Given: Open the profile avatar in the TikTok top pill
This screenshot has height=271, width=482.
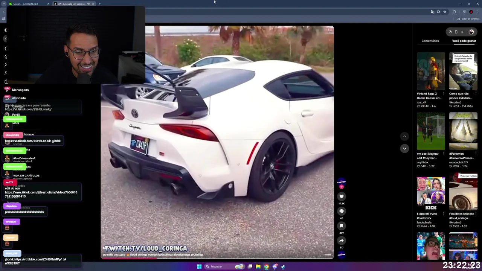Looking at the screenshot, I should (x=471, y=32).
